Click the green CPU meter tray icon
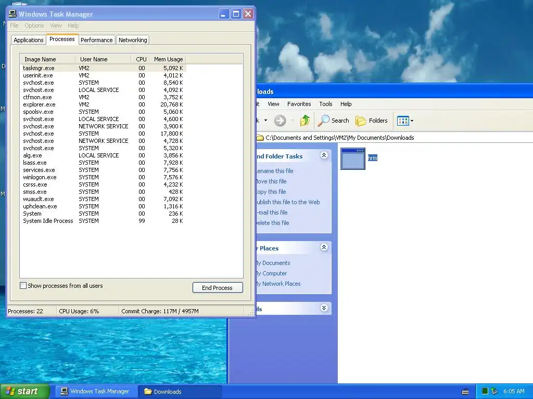This screenshot has height=399, width=533. point(485,391)
